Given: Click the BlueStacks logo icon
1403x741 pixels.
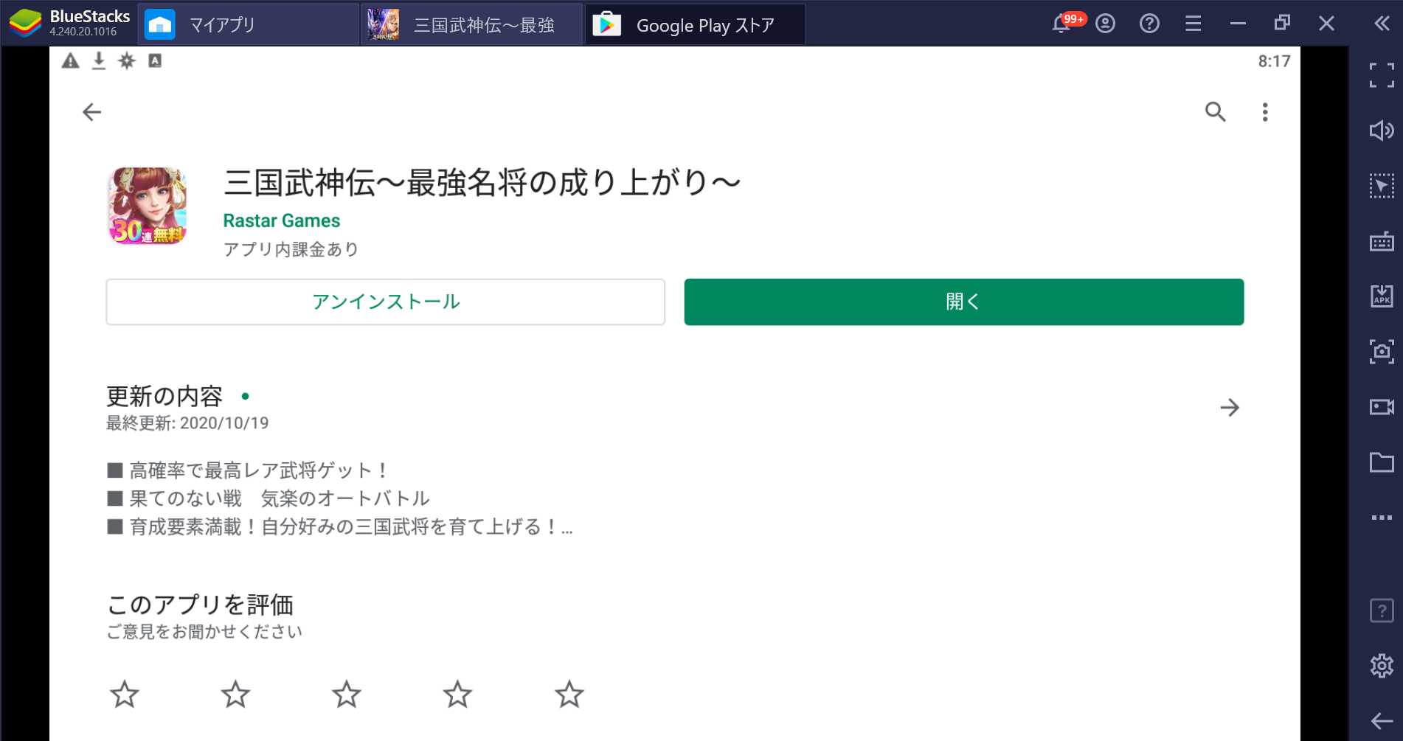Looking at the screenshot, I should click(25, 24).
